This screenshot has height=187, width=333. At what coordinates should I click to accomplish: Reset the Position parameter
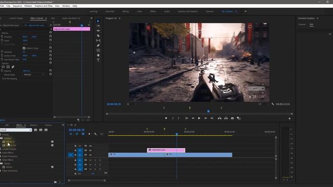click(50, 36)
